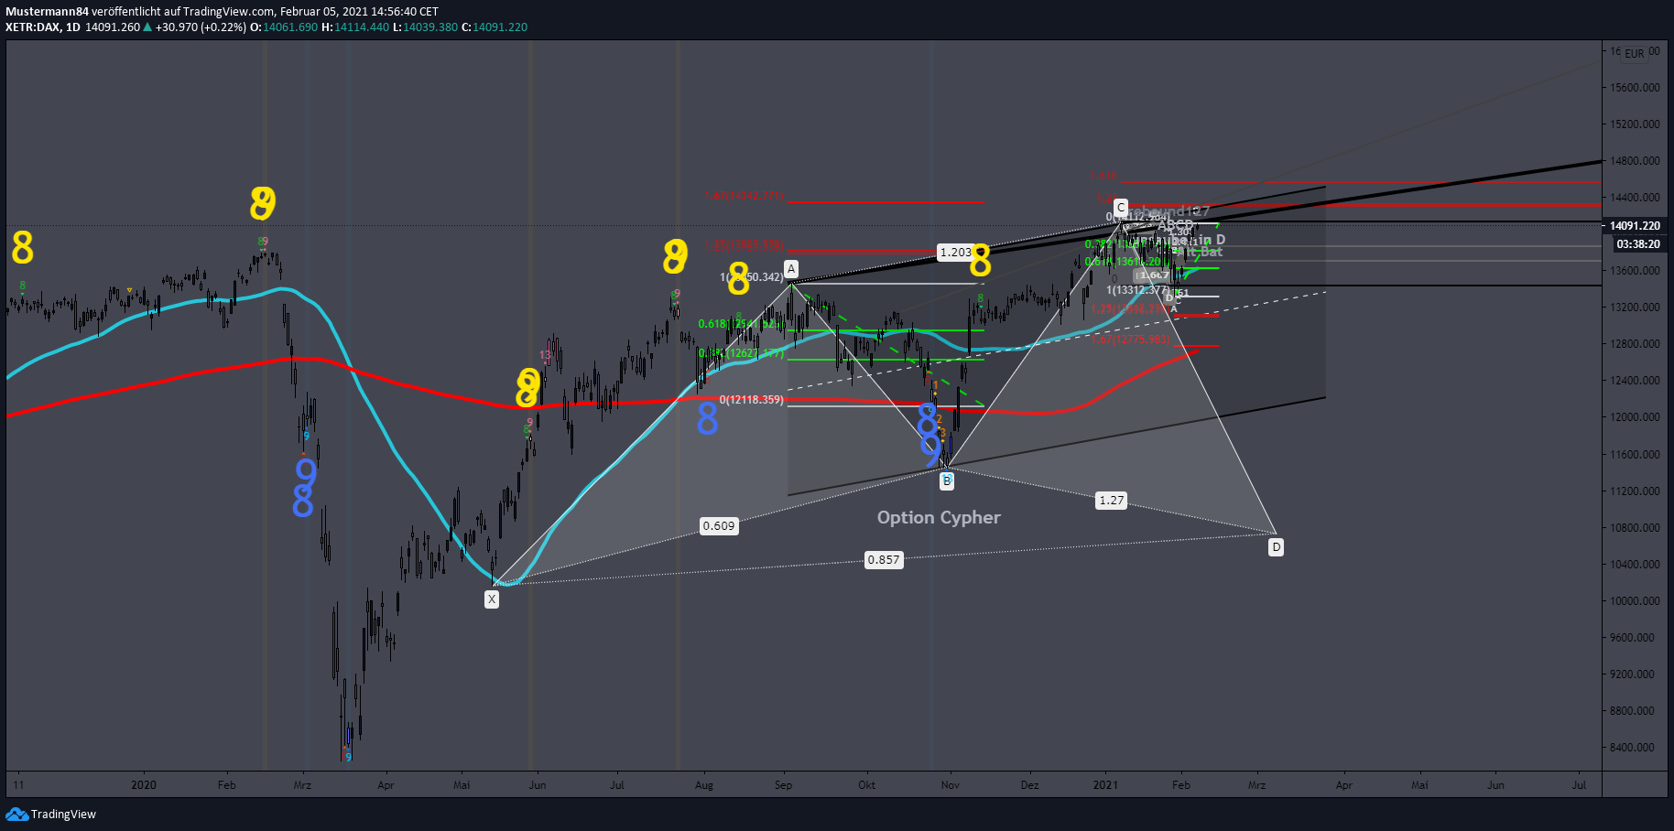Click the 1(13312.377) Fibonacci label

pyautogui.click(x=1138, y=290)
